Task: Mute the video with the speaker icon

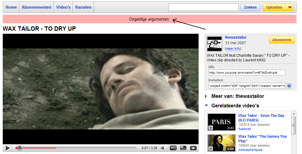Action: coord(163,148)
